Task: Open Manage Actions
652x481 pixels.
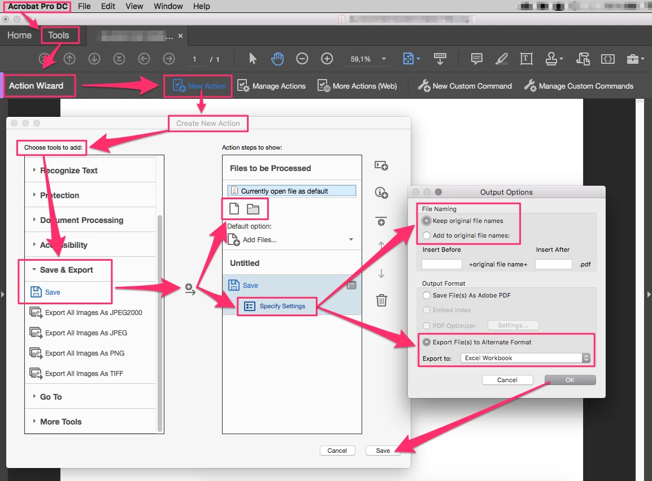Action: pyautogui.click(x=271, y=86)
